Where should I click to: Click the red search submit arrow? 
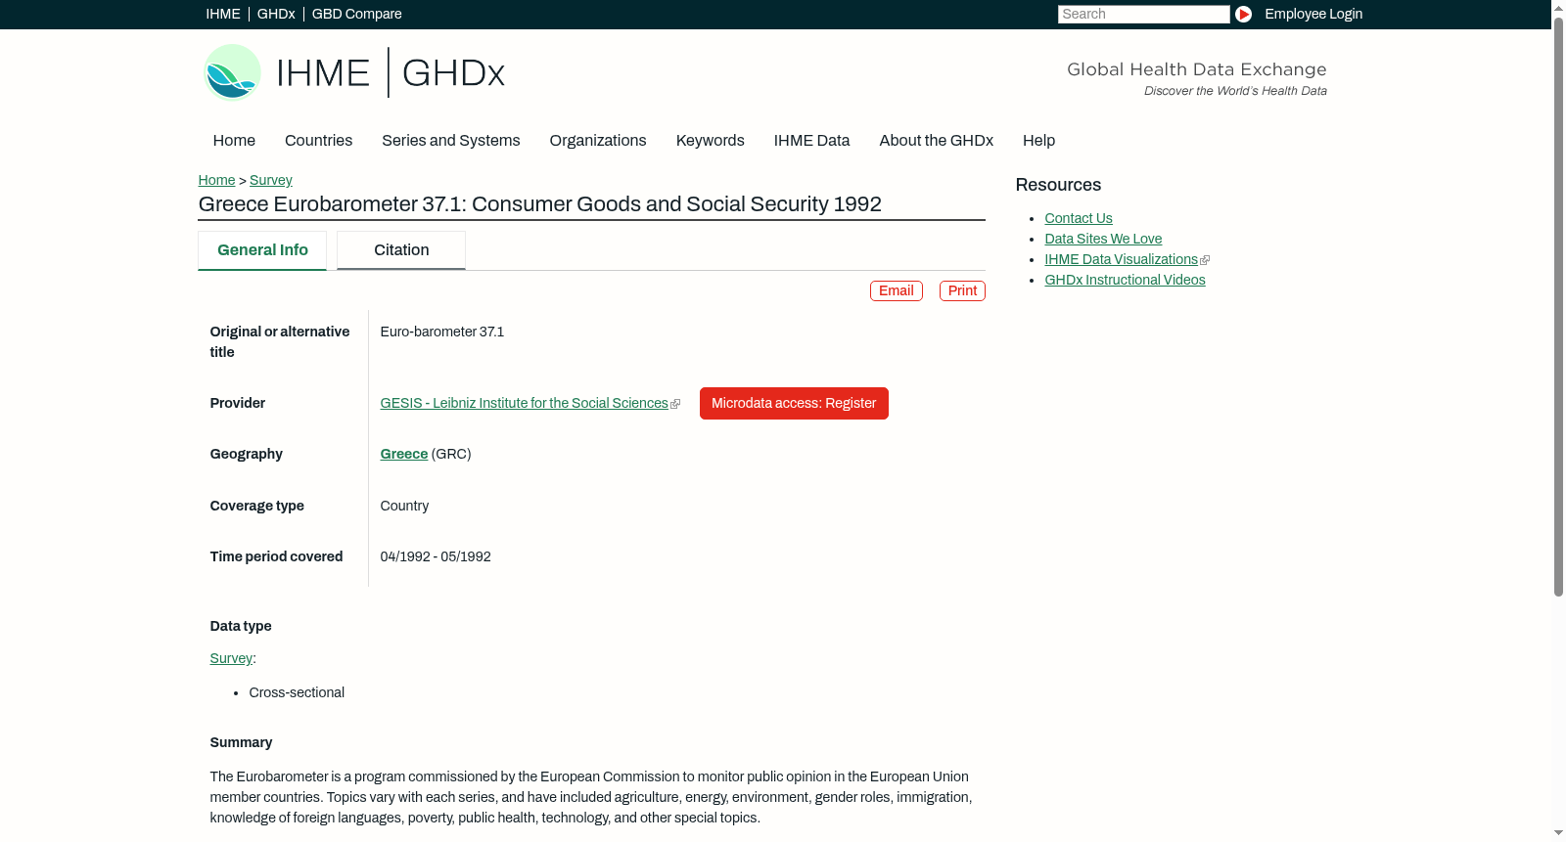pyautogui.click(x=1243, y=14)
